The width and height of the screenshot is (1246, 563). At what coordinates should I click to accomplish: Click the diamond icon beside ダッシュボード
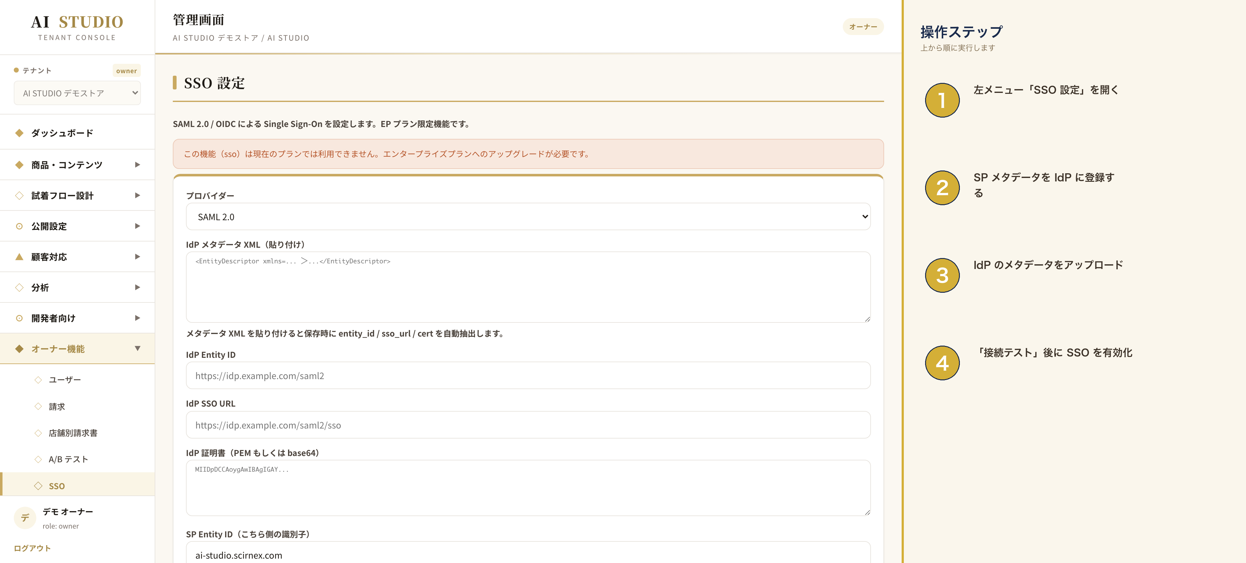tap(19, 133)
